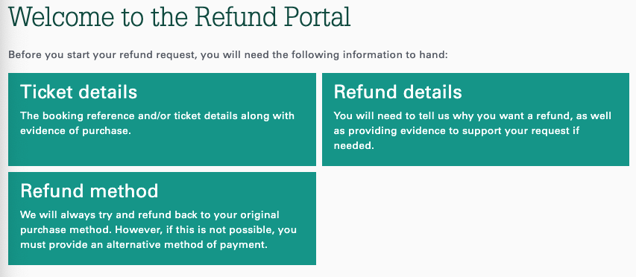Open the Ticket details card title
636x277 pixels.
tap(79, 92)
